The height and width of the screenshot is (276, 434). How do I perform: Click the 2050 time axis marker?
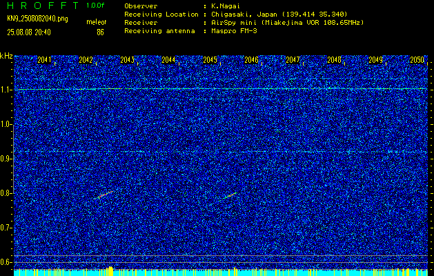click(417, 60)
